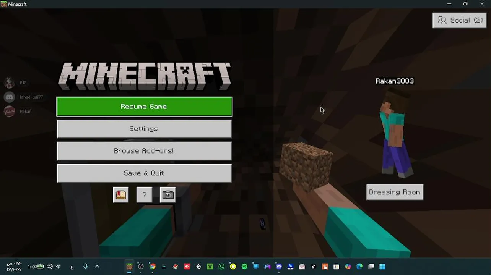Open Browse Add-ons!
The width and height of the screenshot is (491, 275).
[144, 151]
